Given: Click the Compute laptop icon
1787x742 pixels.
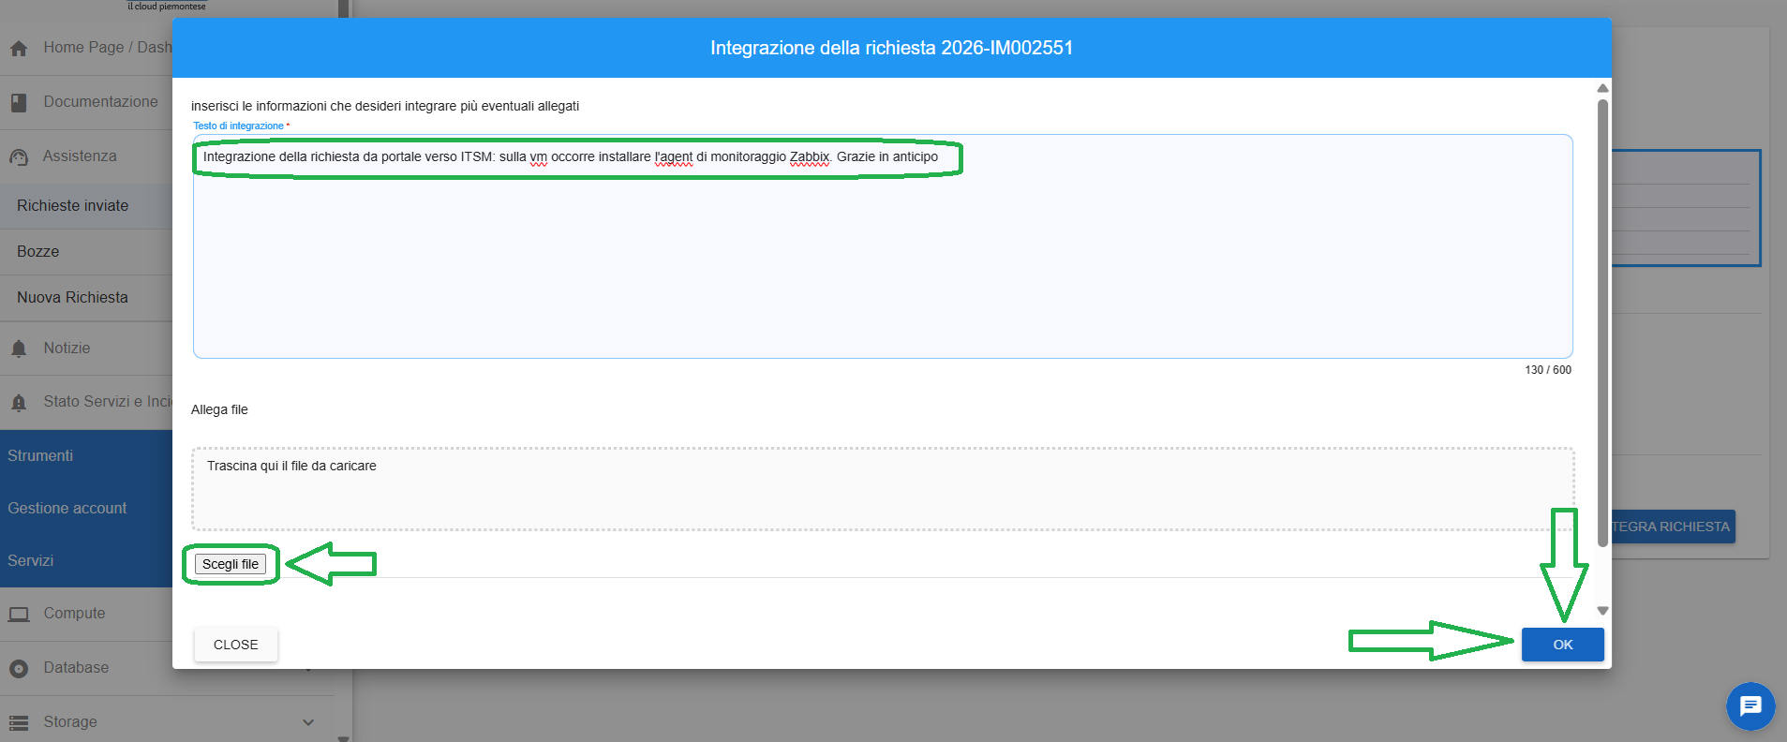Looking at the screenshot, I should pyautogui.click(x=19, y=614).
